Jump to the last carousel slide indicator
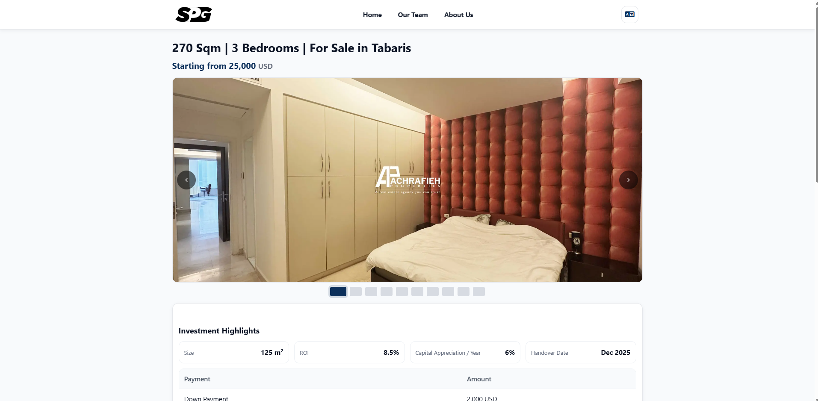This screenshot has width=818, height=401. 479,292
